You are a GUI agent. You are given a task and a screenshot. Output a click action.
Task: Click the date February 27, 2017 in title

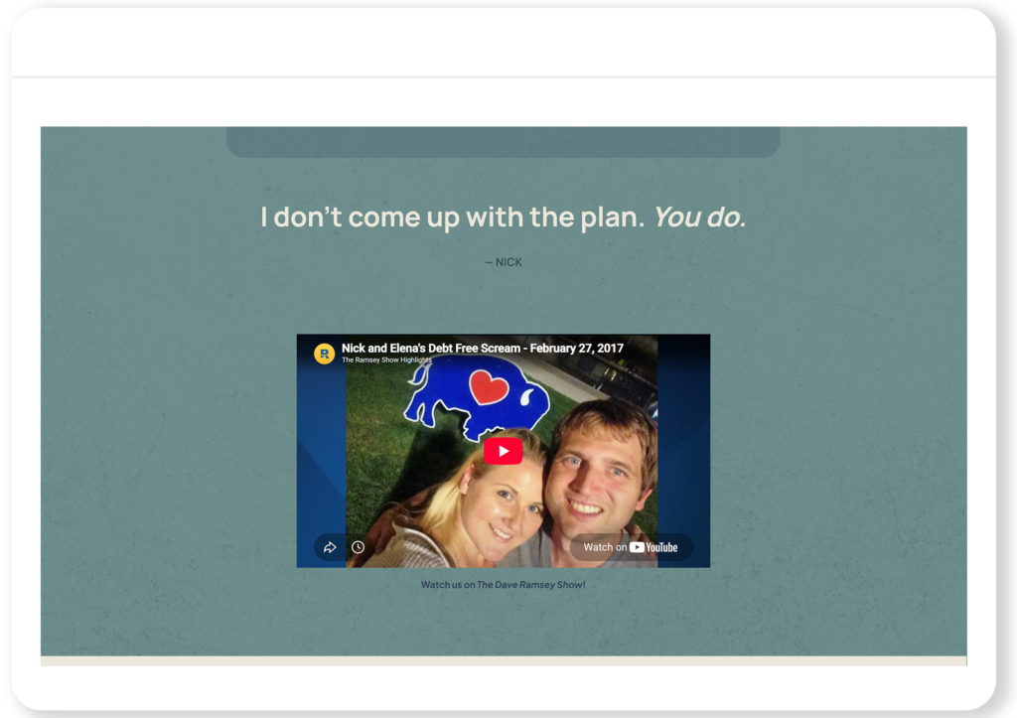pos(577,349)
